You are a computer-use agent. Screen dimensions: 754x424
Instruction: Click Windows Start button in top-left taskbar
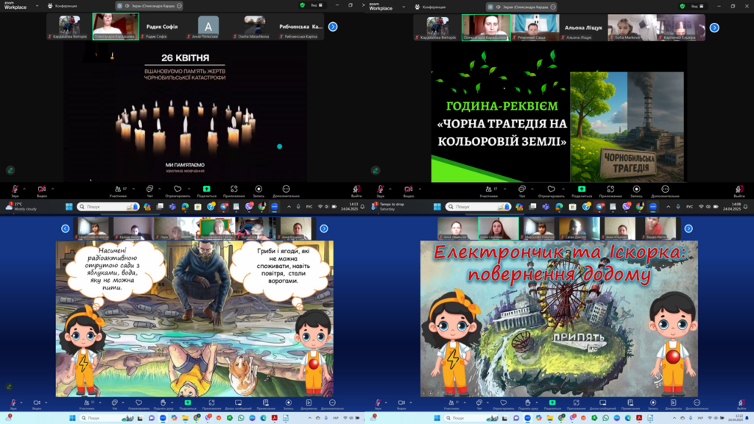coord(68,206)
